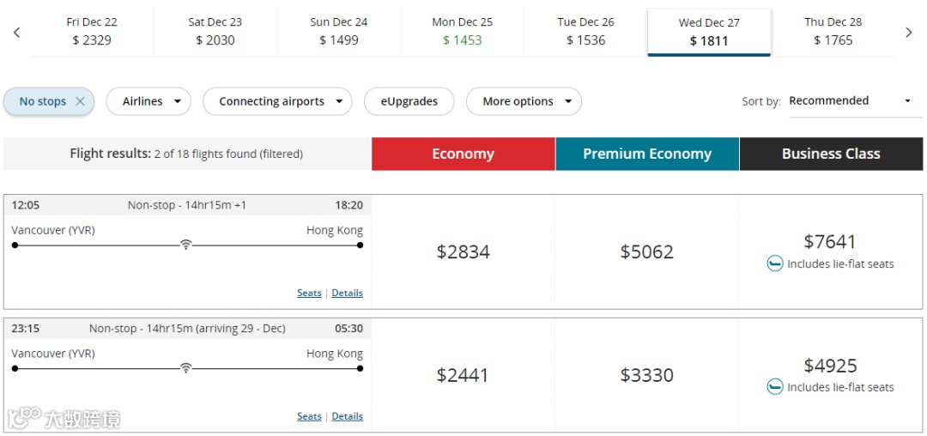Click the previous dates left arrow
This screenshot has width=927, height=436.
[x=16, y=33]
